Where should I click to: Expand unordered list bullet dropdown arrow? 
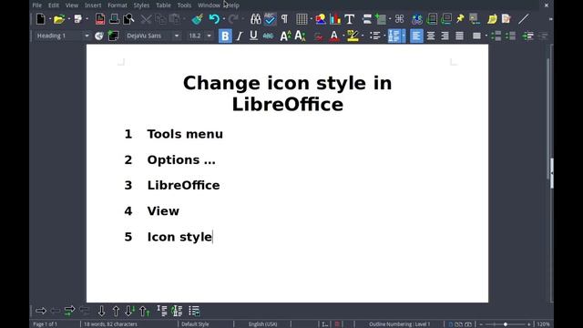[384, 36]
